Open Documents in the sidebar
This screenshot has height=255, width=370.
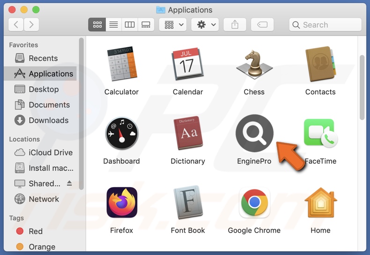40,105
